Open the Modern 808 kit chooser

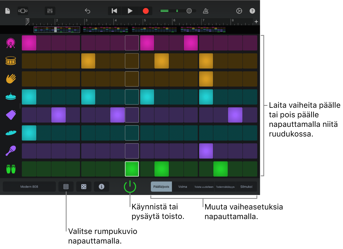29,187
